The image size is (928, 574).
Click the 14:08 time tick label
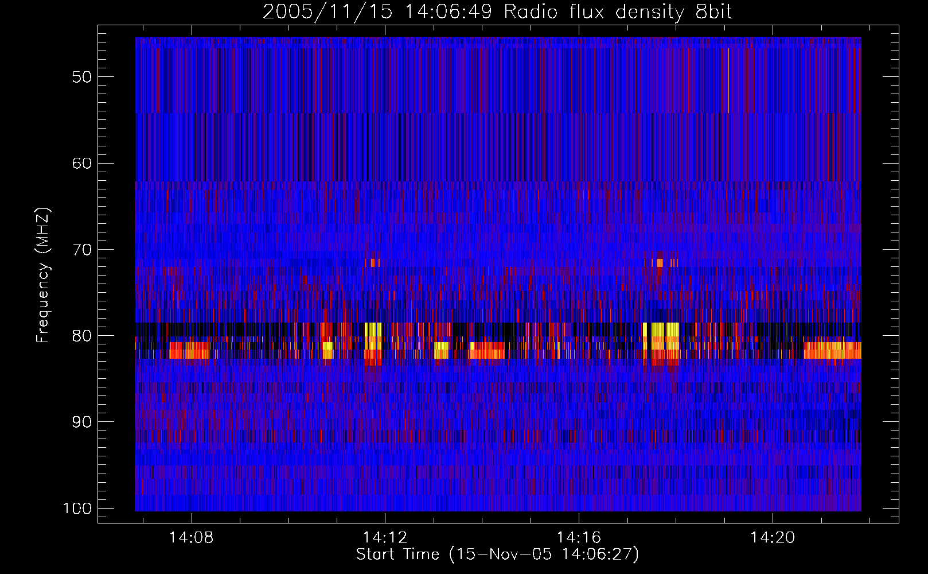pyautogui.click(x=191, y=537)
